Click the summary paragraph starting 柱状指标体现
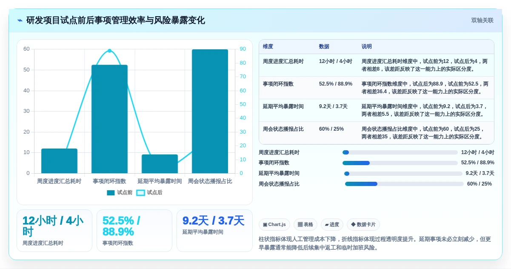Viewport: 511px width, 269px height. tap(375, 243)
